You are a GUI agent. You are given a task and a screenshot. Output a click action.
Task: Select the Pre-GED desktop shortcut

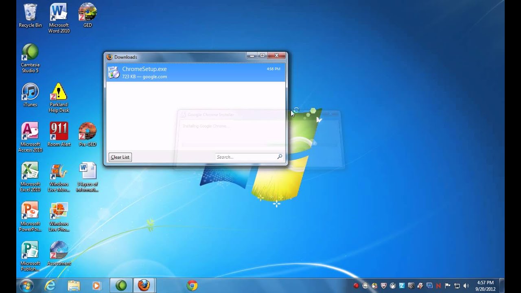(88, 135)
